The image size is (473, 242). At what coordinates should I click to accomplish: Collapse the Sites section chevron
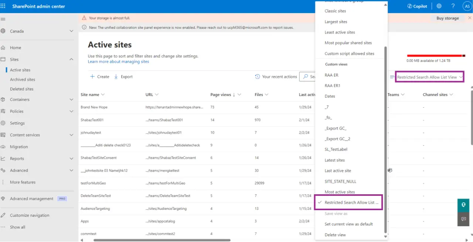[x=71, y=59]
